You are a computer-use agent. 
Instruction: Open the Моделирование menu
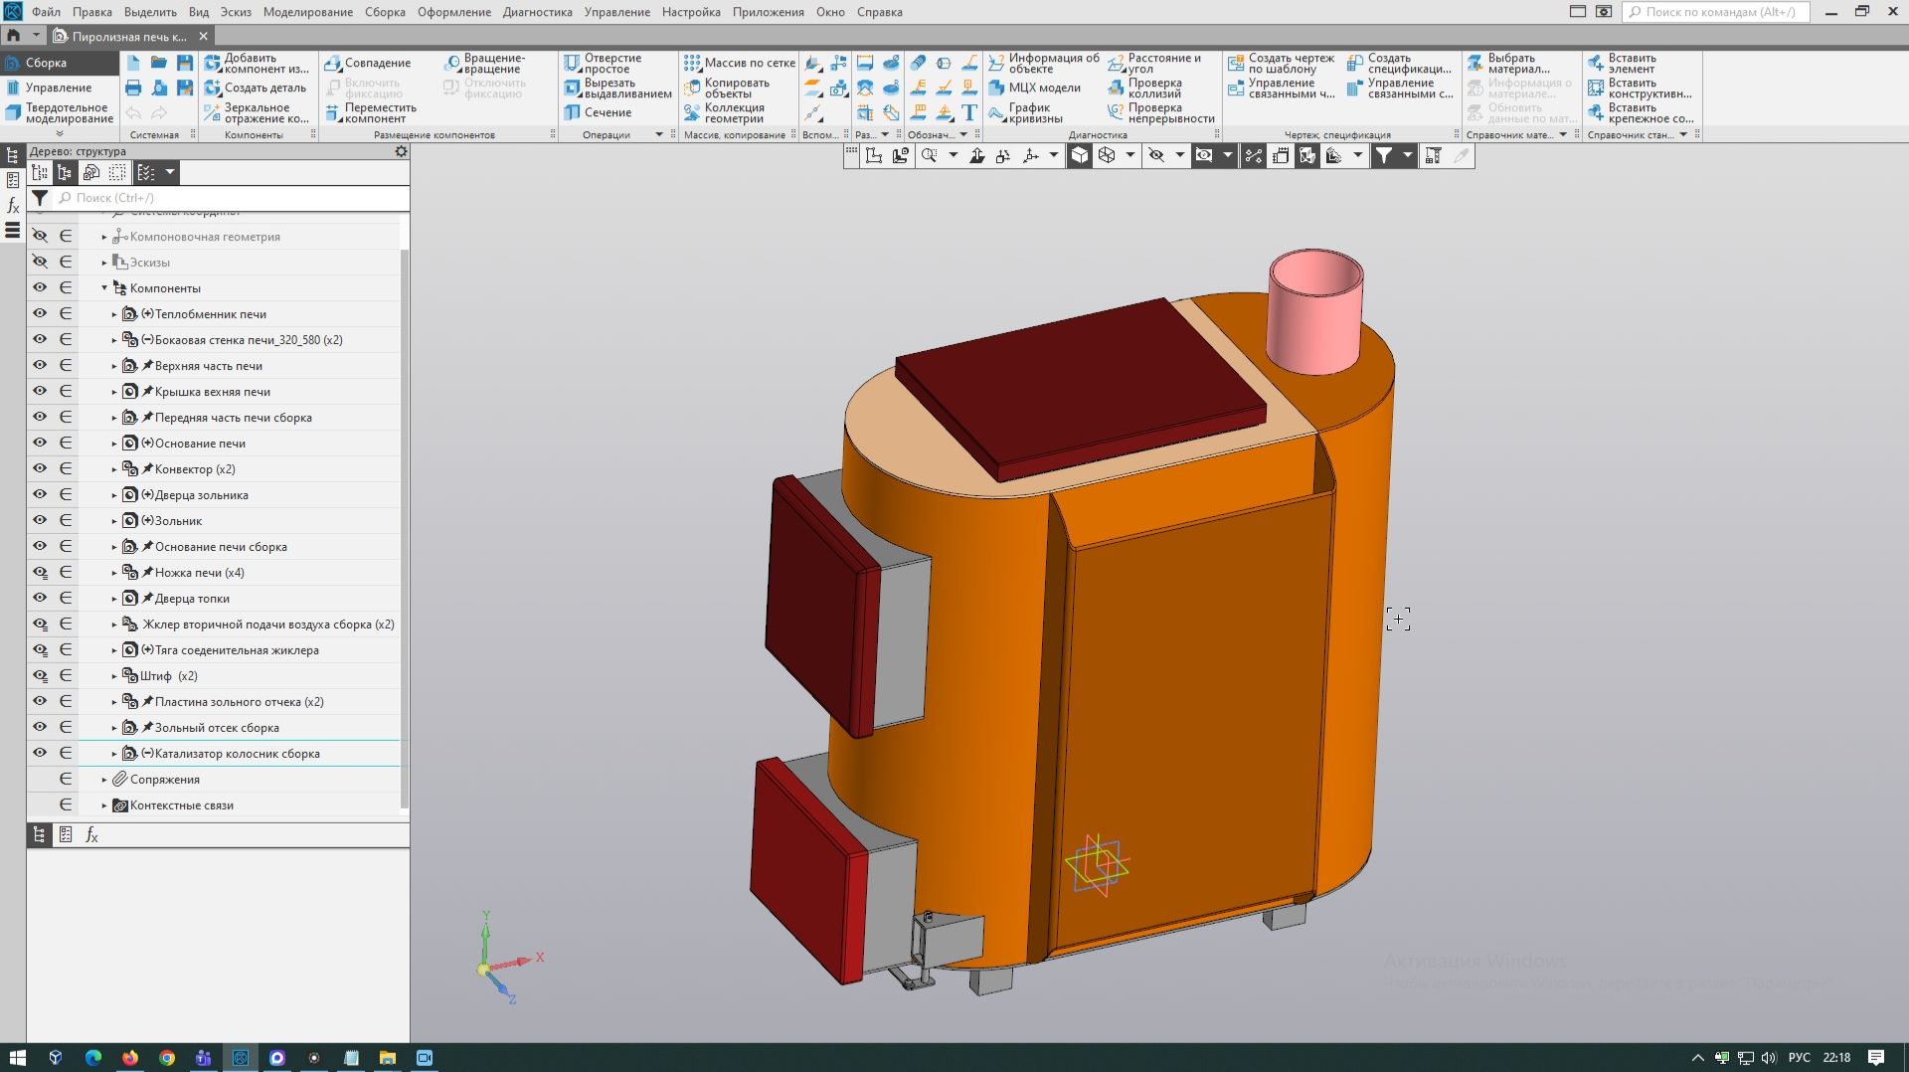point(307,12)
